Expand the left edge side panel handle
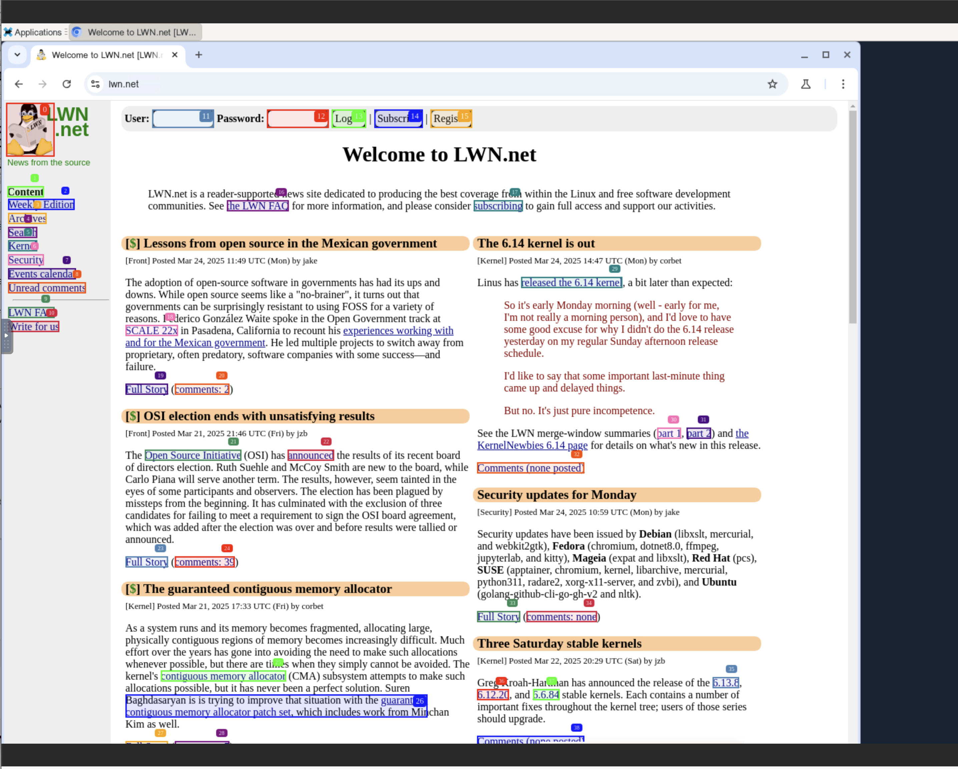The height and width of the screenshot is (769, 958). [6, 336]
